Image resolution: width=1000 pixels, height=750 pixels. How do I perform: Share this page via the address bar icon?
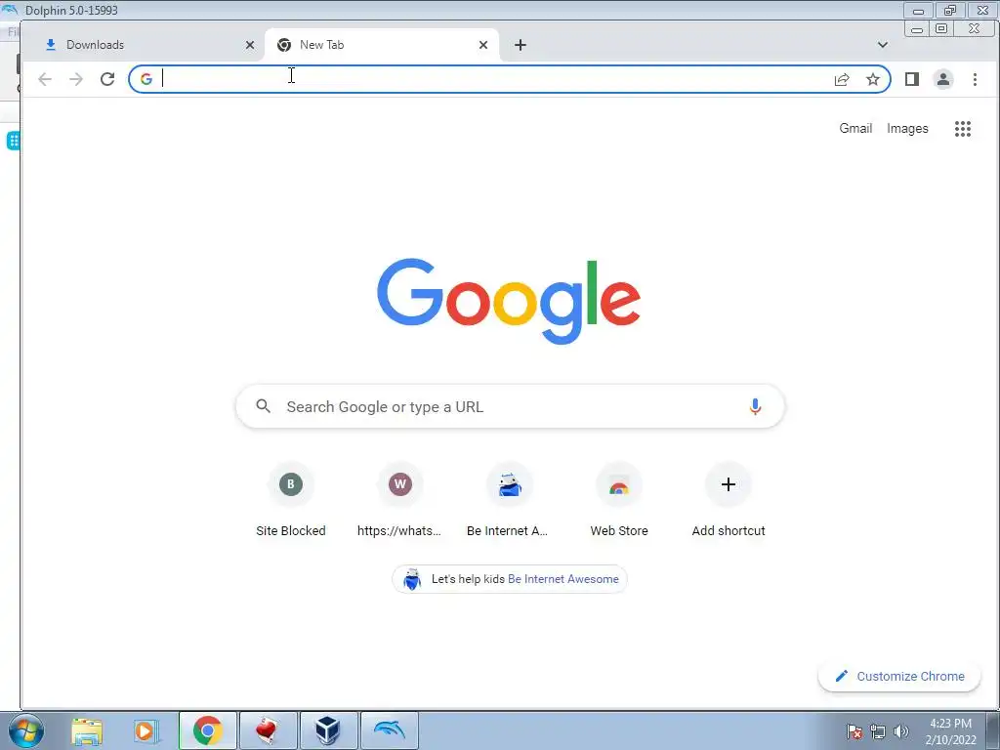point(842,79)
